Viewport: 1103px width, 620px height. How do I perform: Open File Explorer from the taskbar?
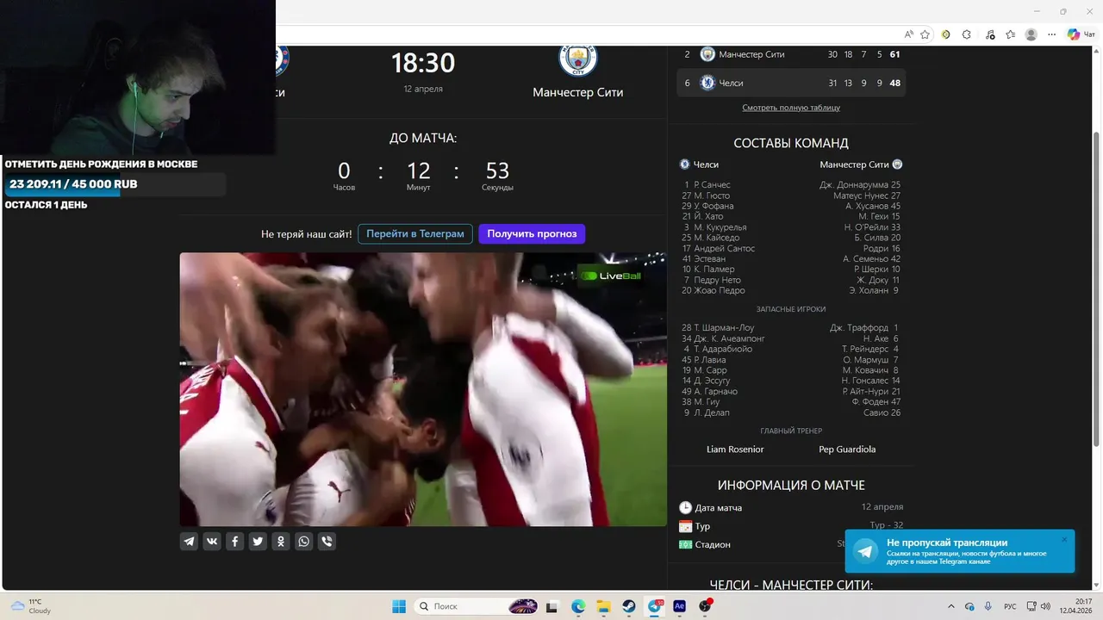603,606
